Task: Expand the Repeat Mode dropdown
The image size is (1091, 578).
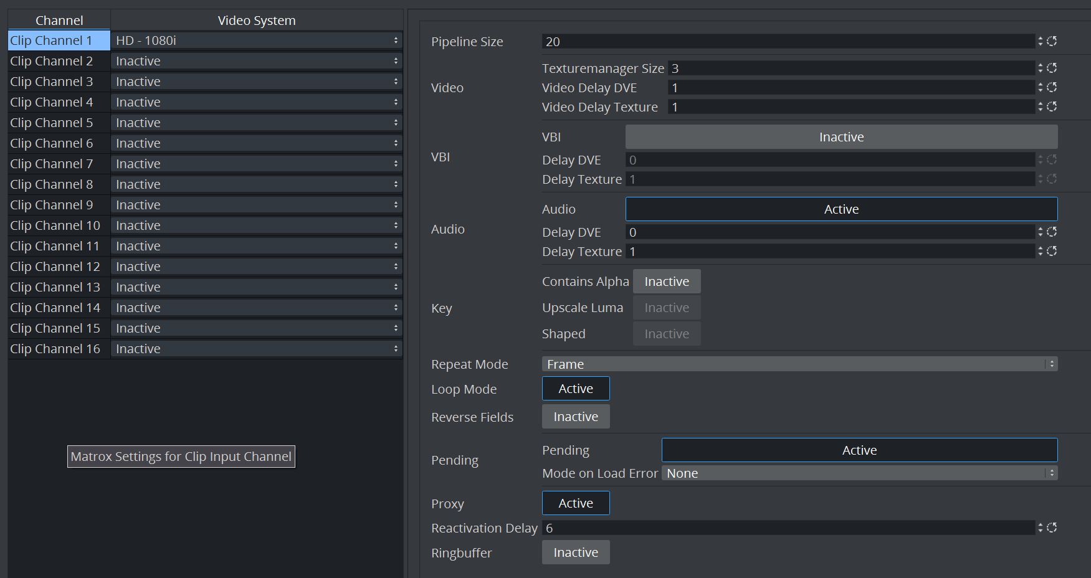Action: pyautogui.click(x=799, y=364)
